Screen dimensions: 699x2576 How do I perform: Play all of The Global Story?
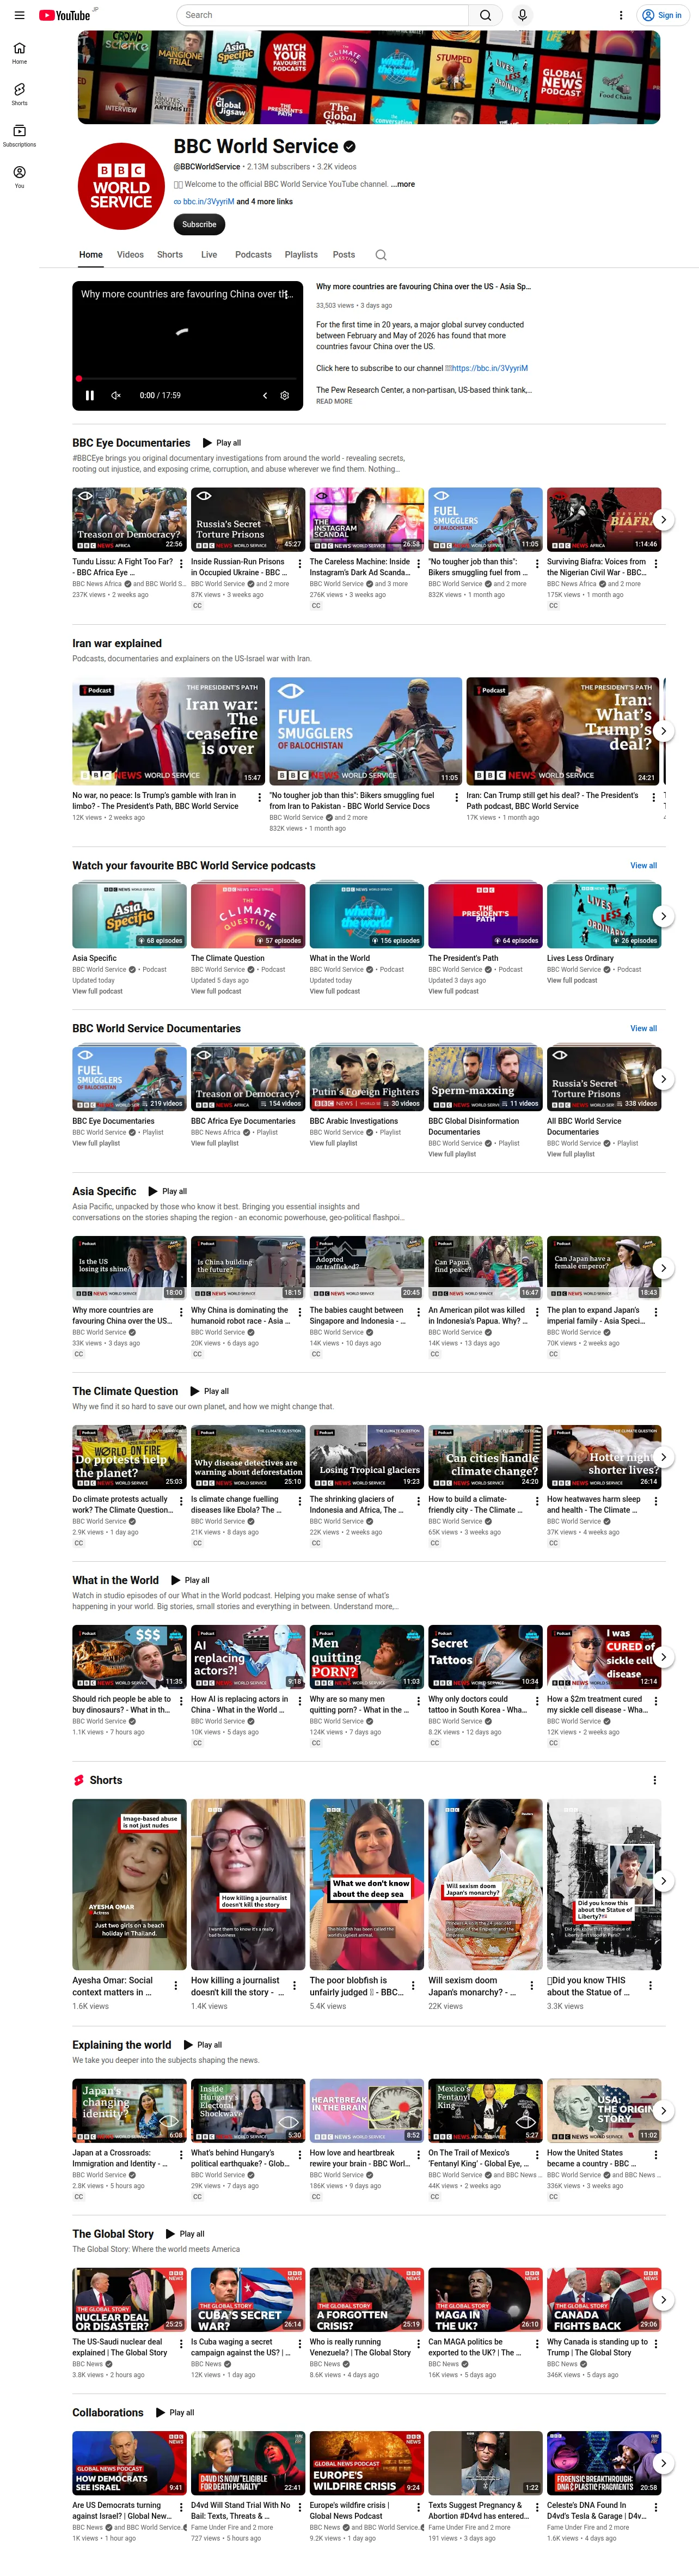[x=185, y=2234]
